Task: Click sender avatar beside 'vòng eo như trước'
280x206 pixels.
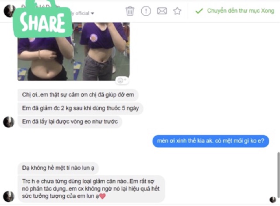Action: (x=9, y=122)
